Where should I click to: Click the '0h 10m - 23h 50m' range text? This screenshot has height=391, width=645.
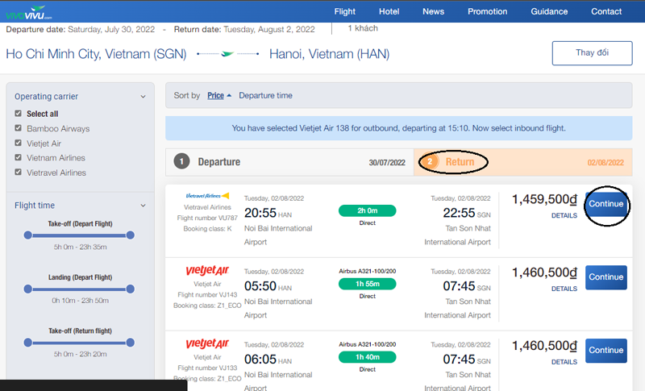click(x=80, y=301)
